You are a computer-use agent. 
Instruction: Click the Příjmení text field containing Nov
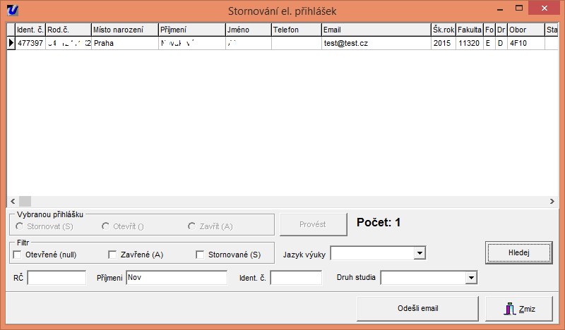[176, 279]
